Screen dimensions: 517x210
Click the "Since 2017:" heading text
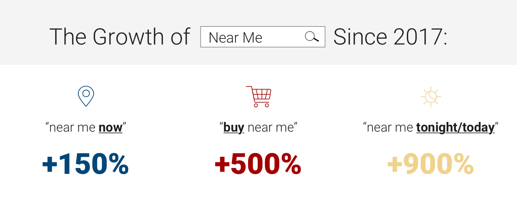pyautogui.click(x=390, y=36)
